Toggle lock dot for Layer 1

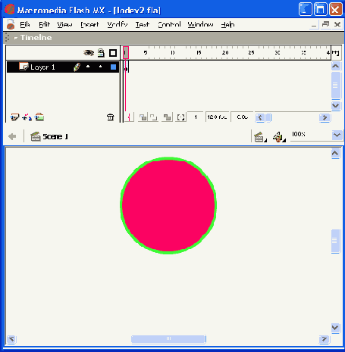pyautogui.click(x=100, y=67)
